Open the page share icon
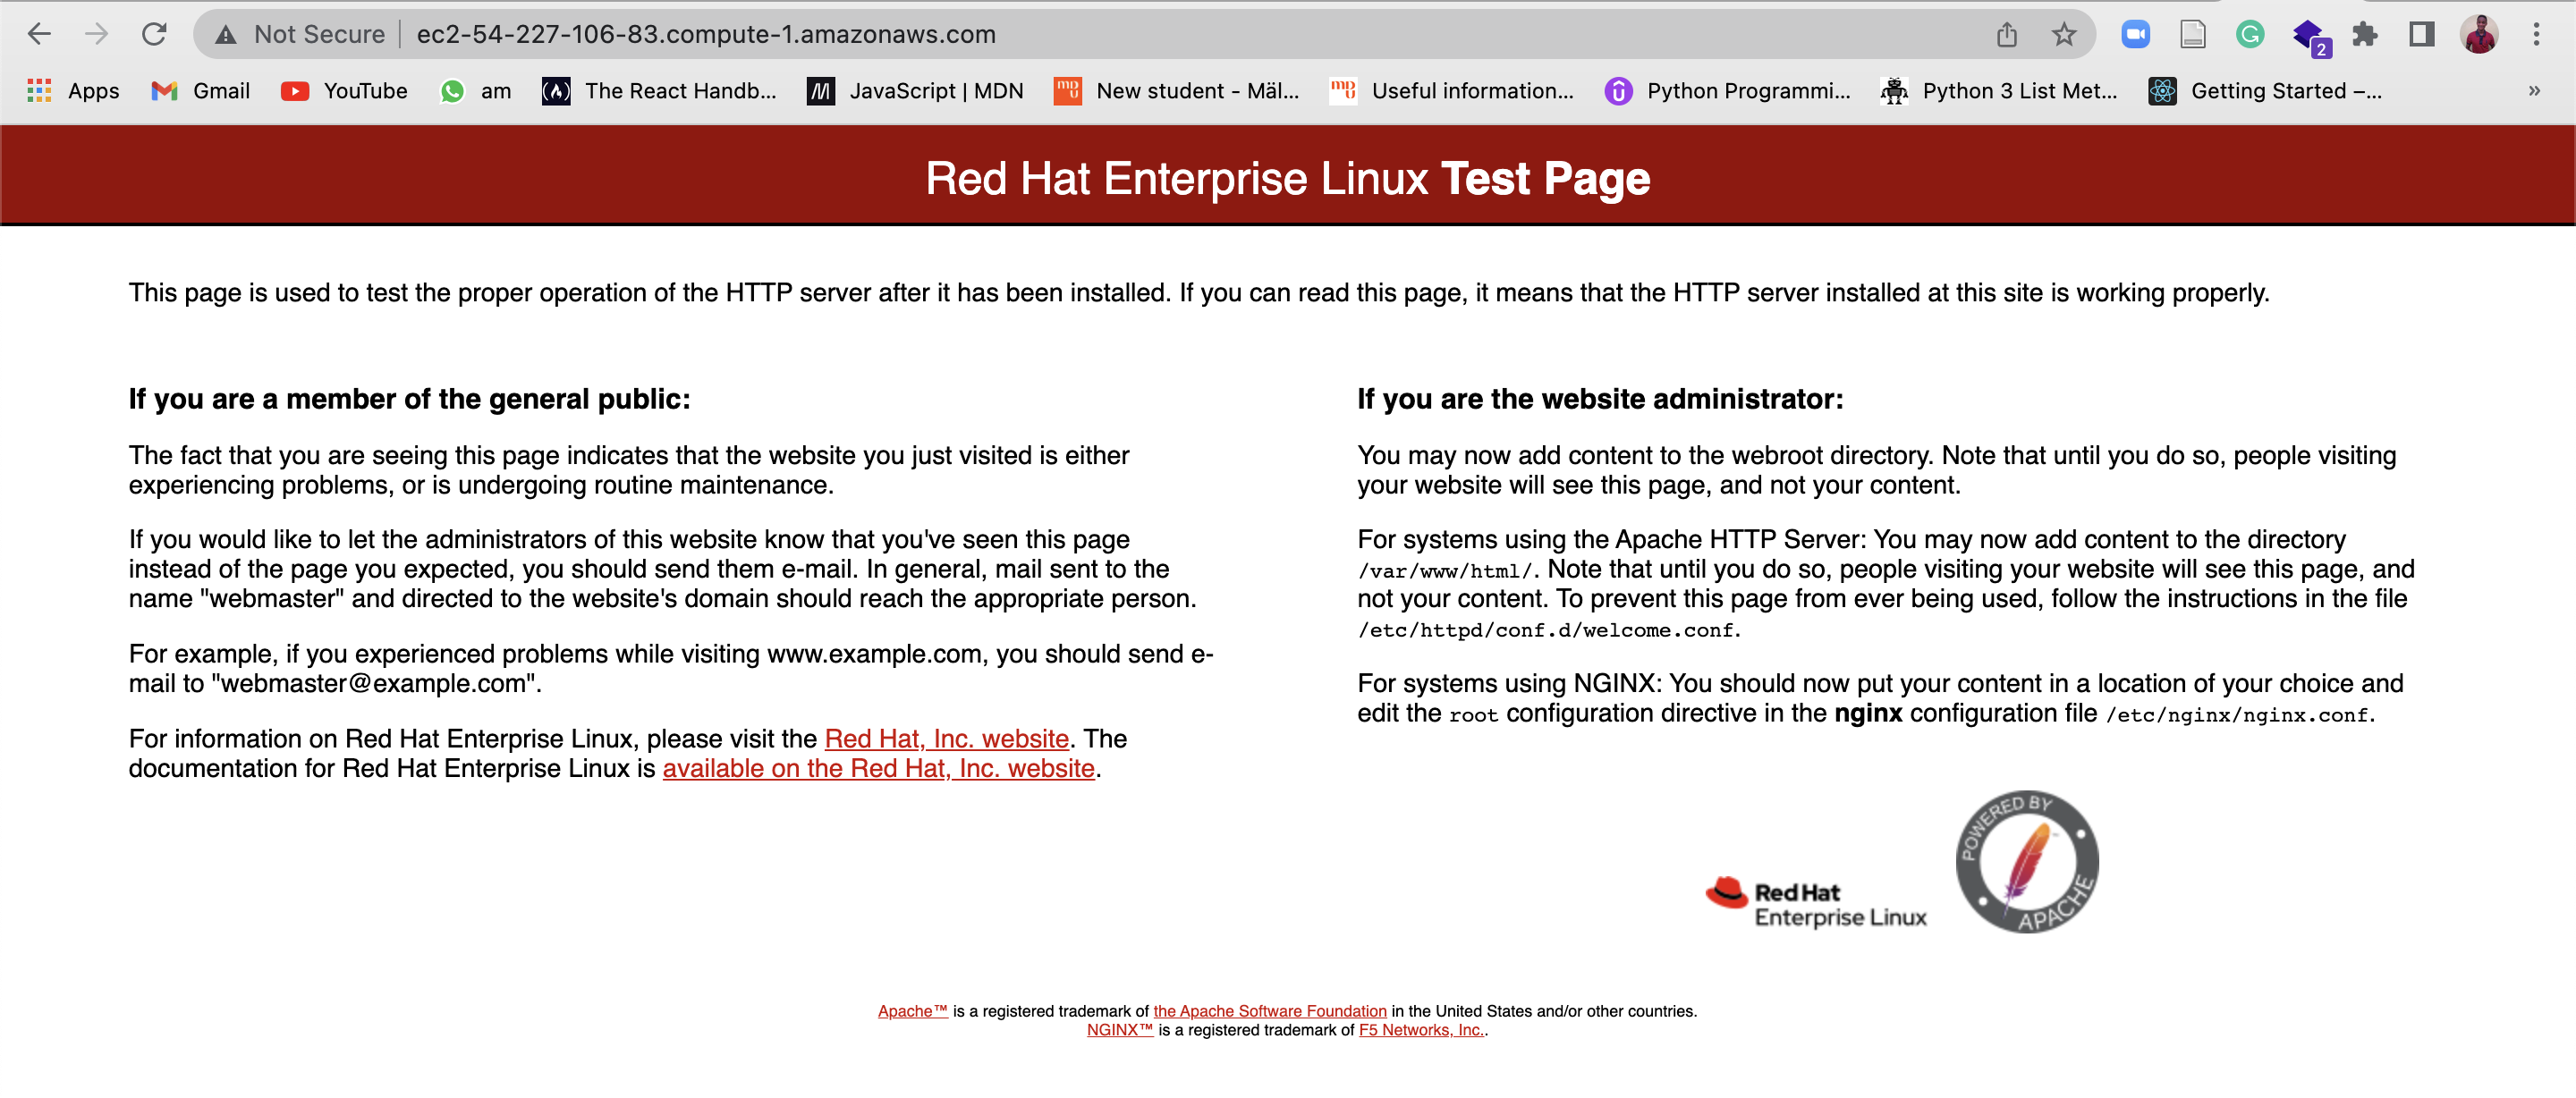Image resolution: width=2576 pixels, height=1098 pixels. coord(2008,33)
